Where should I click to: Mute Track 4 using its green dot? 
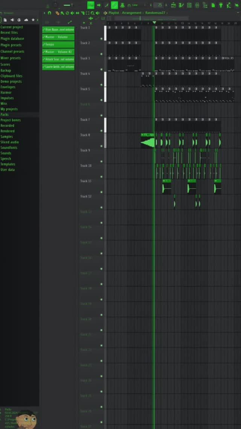(x=102, y=85)
